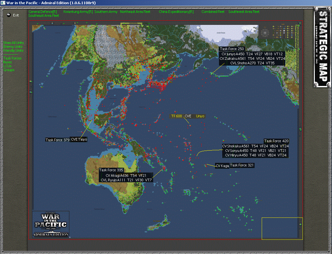Click the War in the Pacific logo

[51, 224]
